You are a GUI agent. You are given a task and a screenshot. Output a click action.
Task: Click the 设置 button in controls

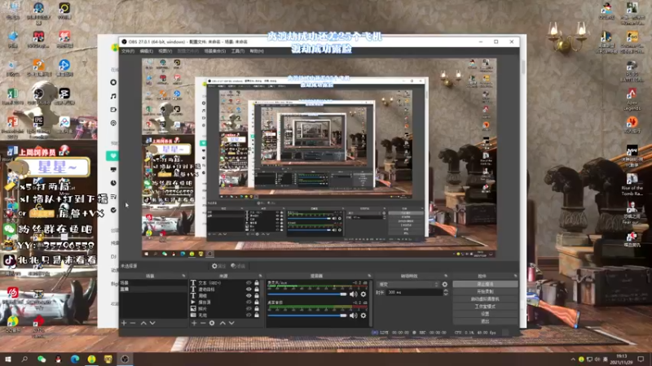click(x=485, y=314)
